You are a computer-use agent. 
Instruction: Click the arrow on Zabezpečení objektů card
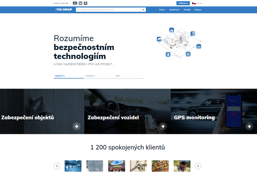pos(76,126)
